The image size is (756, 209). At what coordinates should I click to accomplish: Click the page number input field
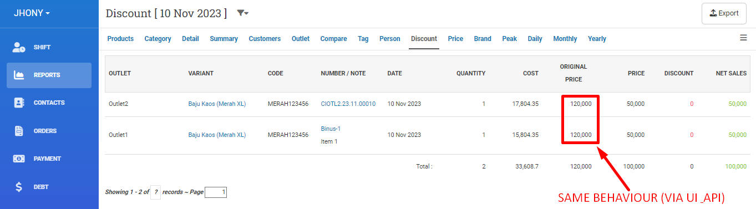pyautogui.click(x=216, y=192)
